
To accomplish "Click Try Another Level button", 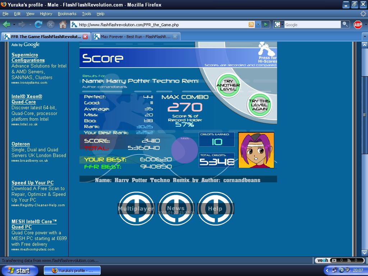I will 228,85.
